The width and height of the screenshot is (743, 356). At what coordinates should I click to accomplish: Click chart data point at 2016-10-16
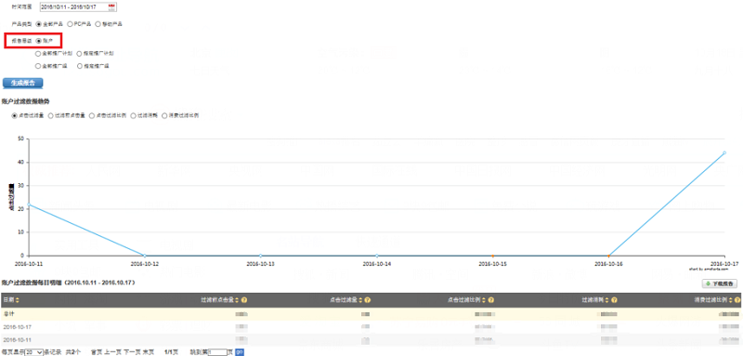click(609, 256)
